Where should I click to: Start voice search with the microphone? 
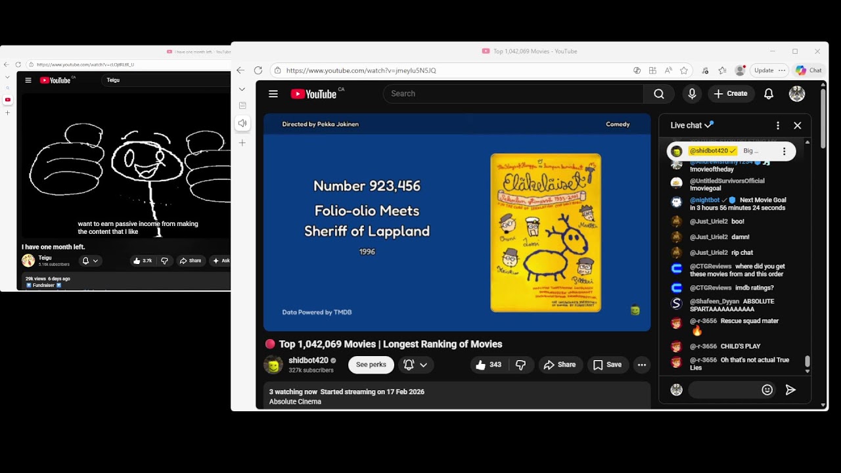click(692, 94)
